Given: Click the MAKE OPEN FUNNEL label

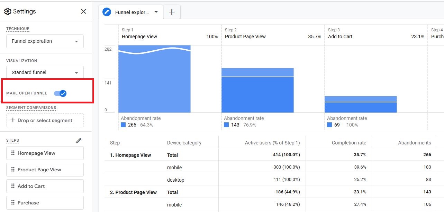Looking at the screenshot, I should tap(27, 93).
